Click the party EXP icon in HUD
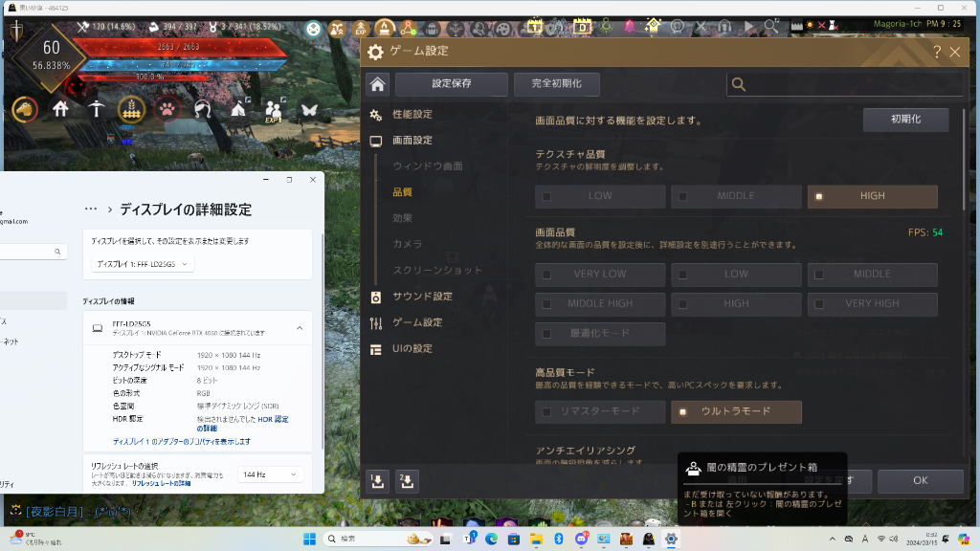Screen dimensions: 980x551 274,111
